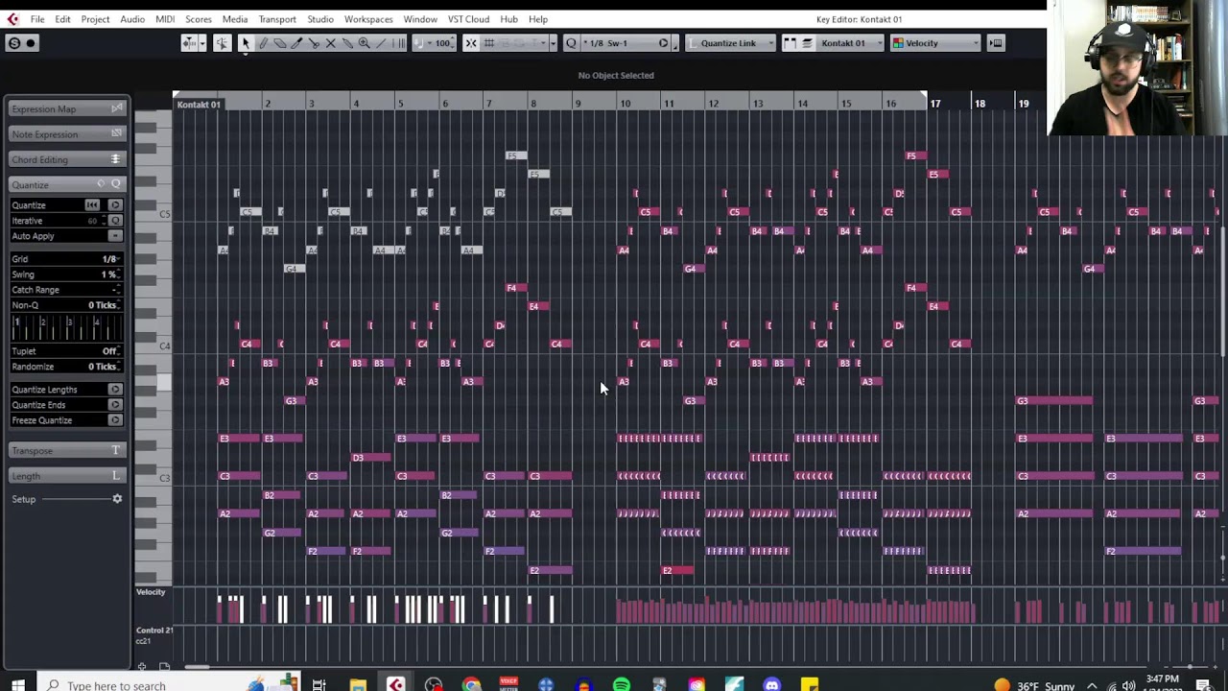Select the Line tool

[x=382, y=43]
